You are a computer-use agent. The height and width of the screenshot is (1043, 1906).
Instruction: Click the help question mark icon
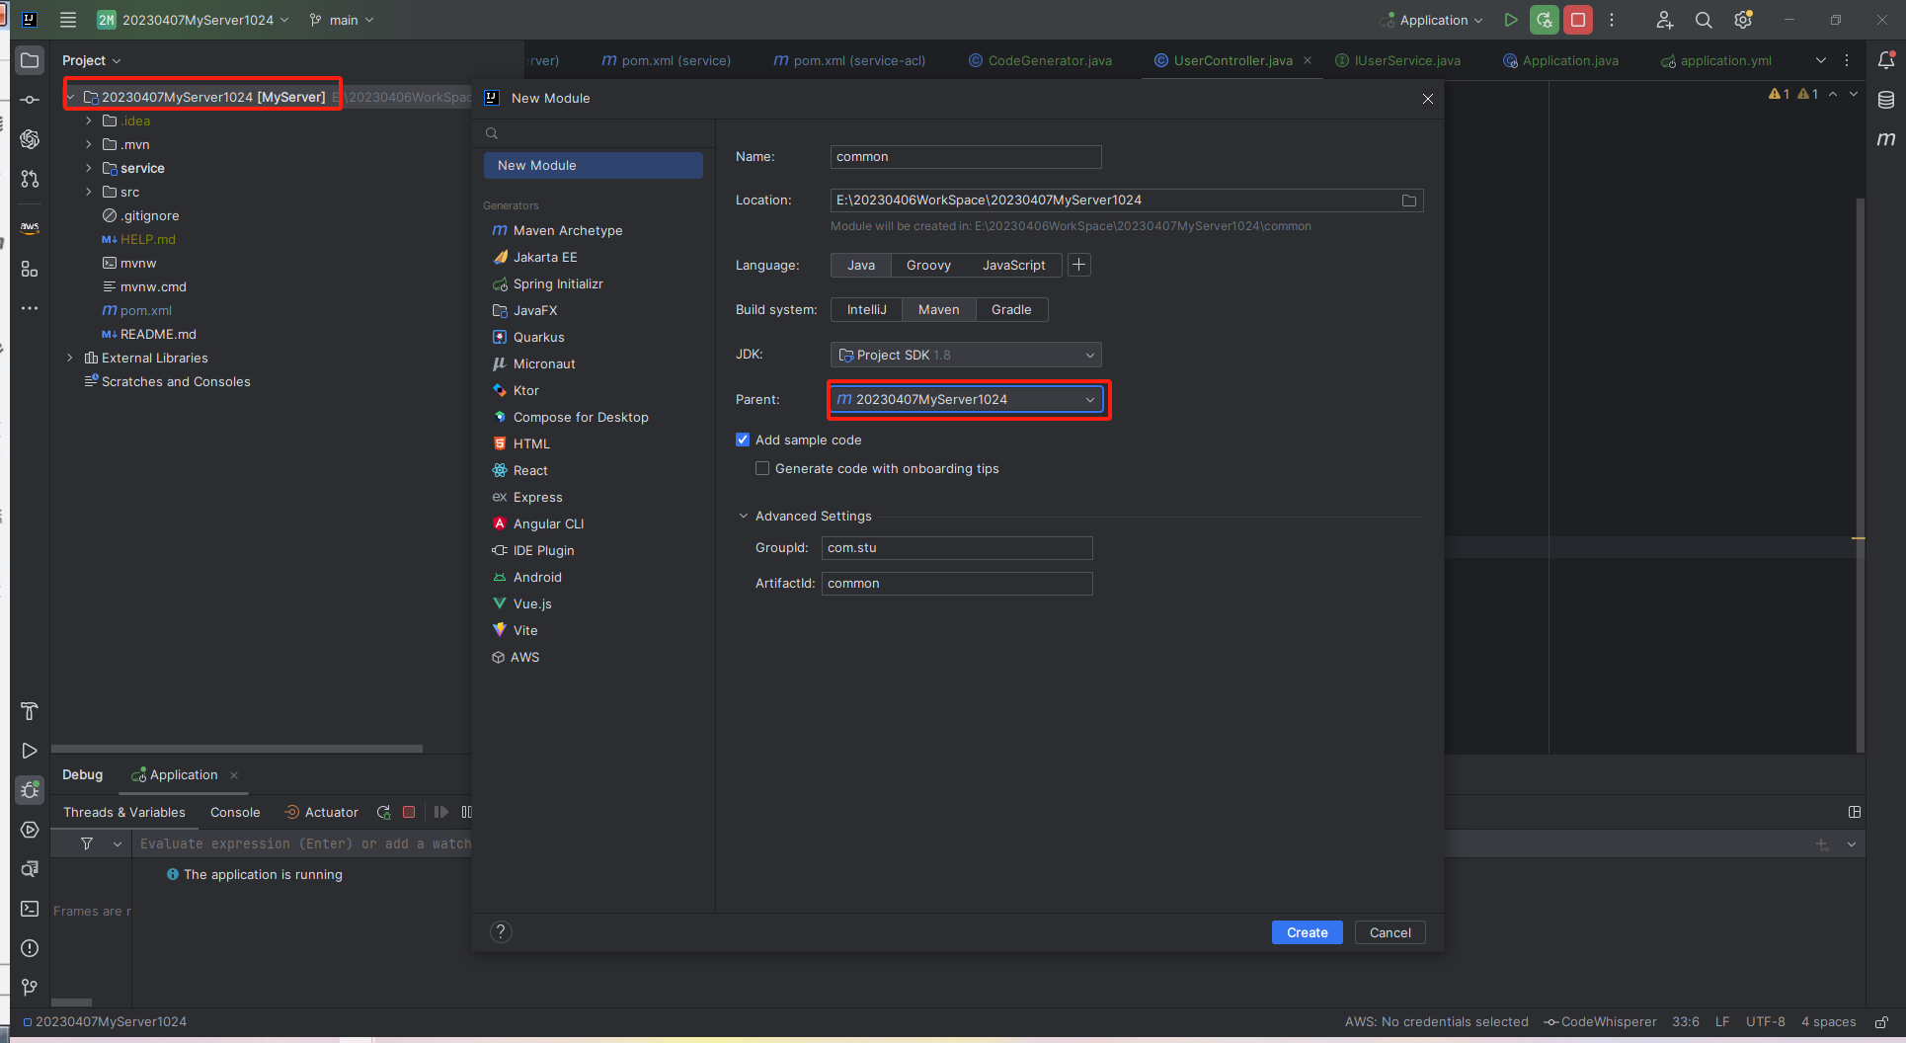tap(501, 931)
